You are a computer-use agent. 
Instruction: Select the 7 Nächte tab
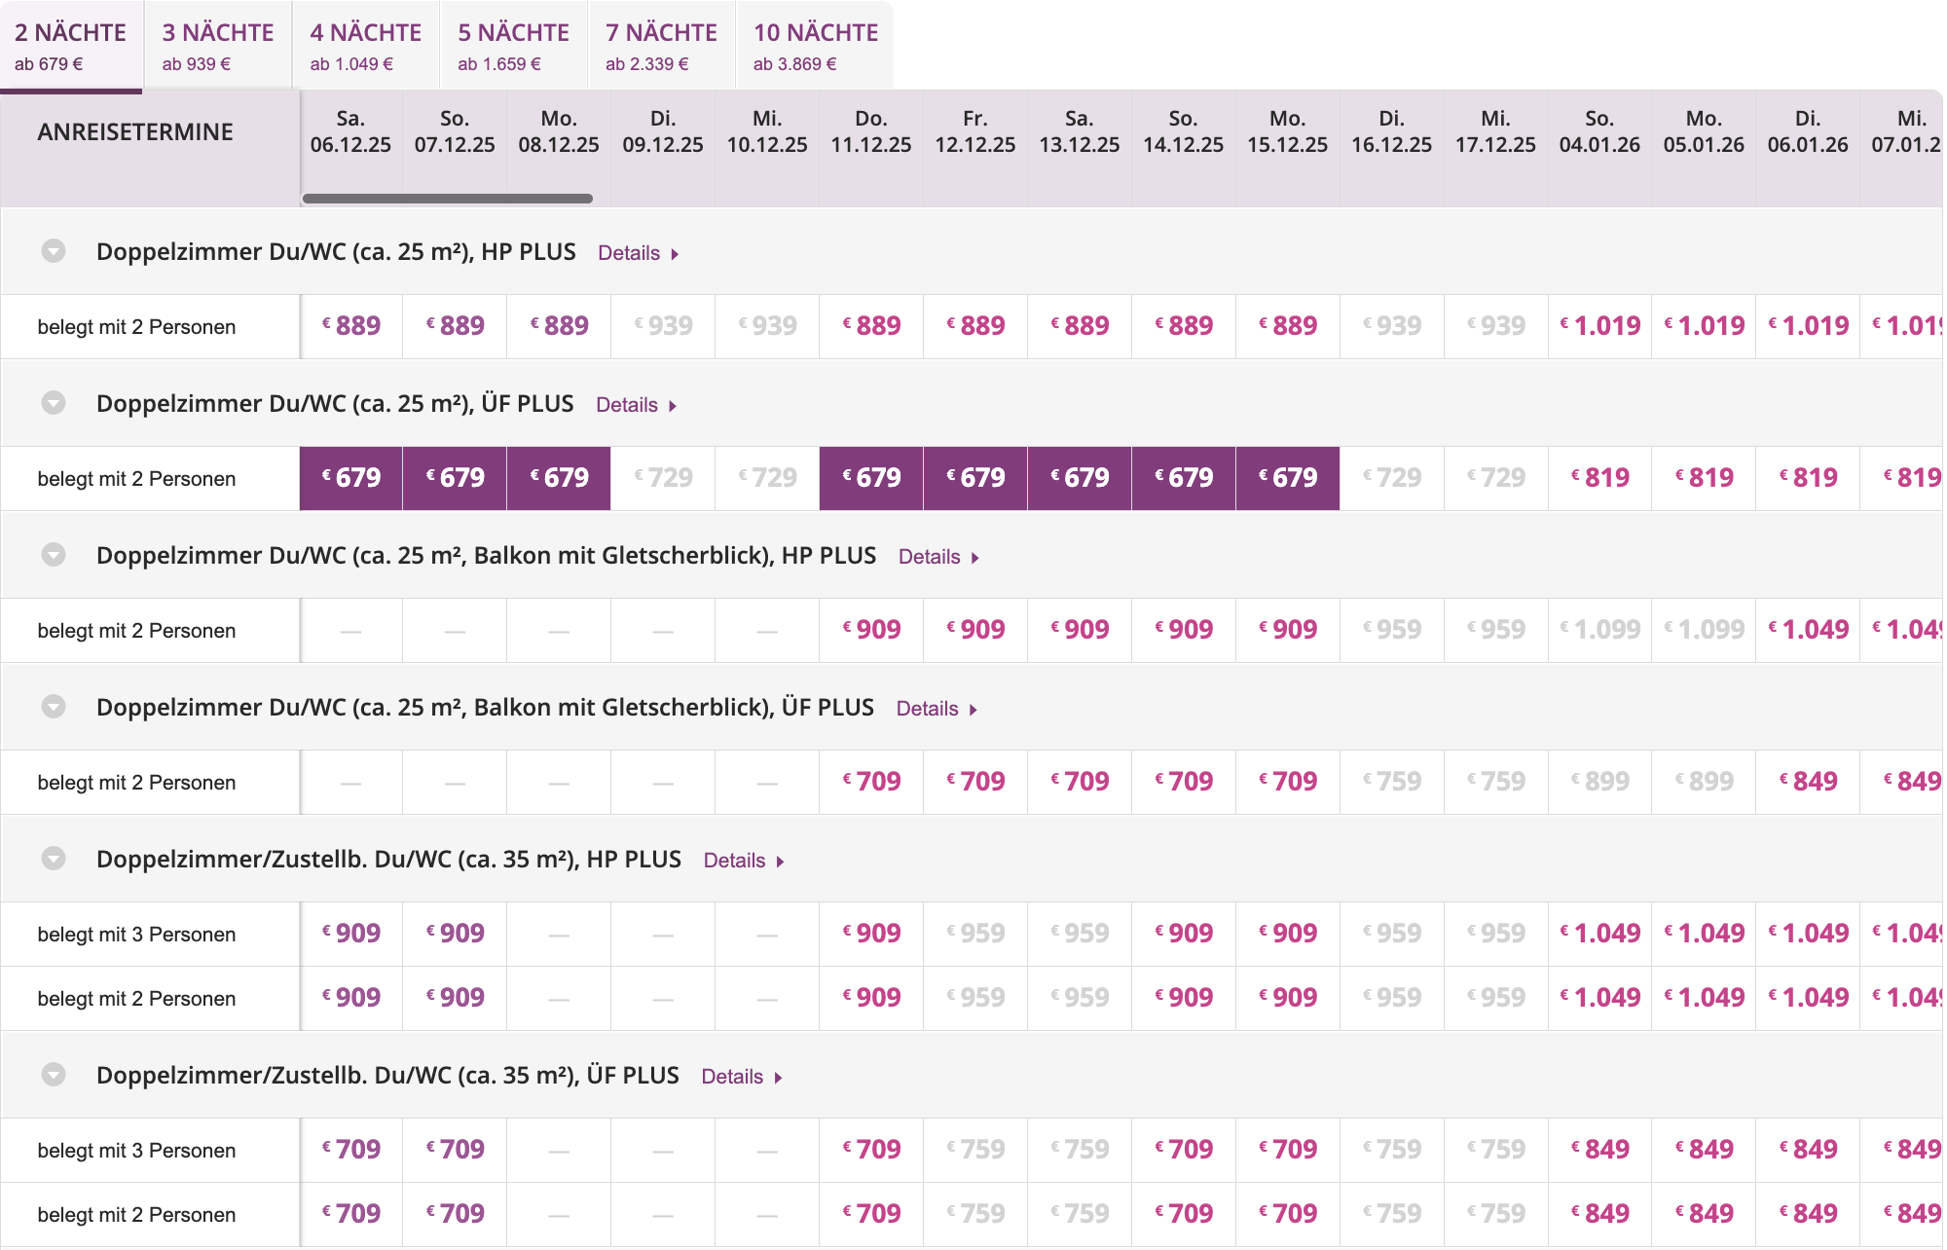pos(661,46)
